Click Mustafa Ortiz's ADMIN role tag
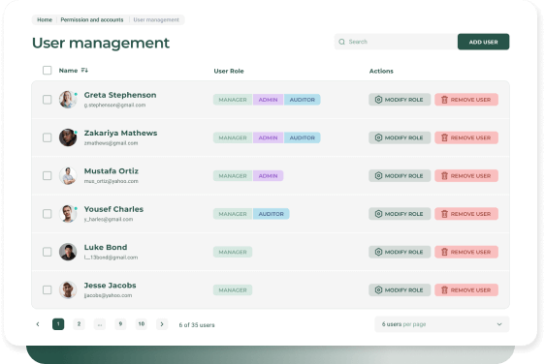The image size is (545, 364). 268,175
